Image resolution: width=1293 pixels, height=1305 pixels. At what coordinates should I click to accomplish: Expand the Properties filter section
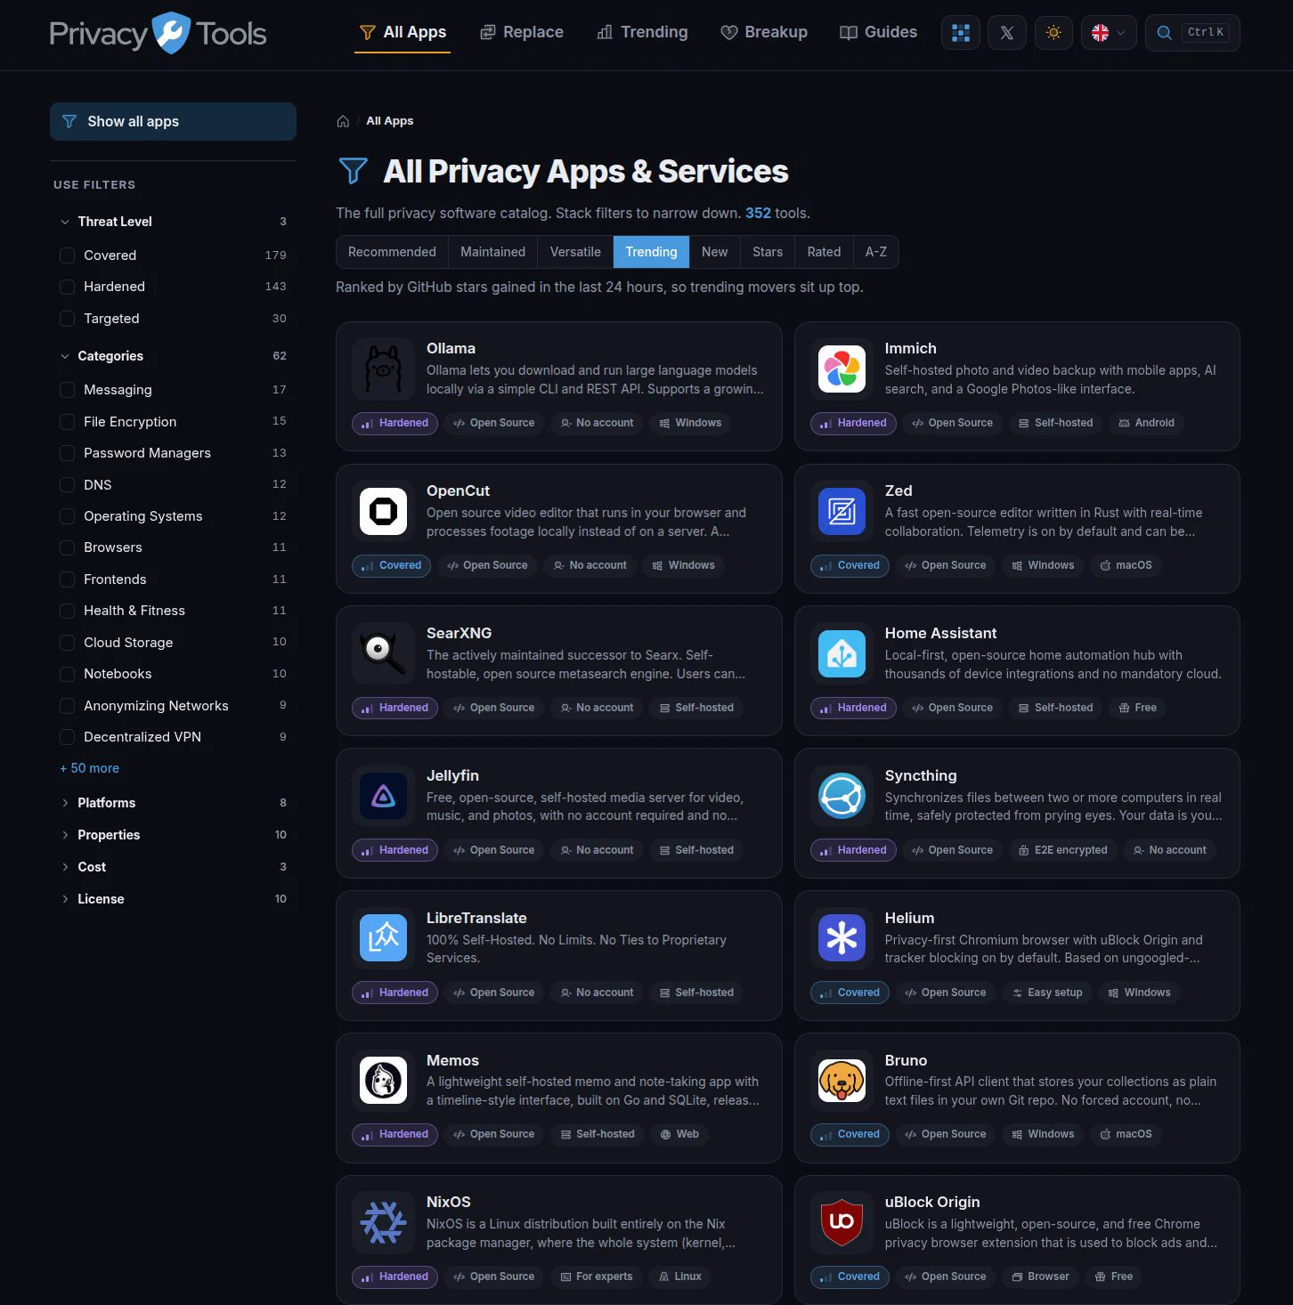point(173,835)
